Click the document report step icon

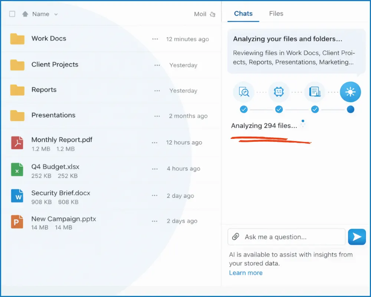coord(315,92)
